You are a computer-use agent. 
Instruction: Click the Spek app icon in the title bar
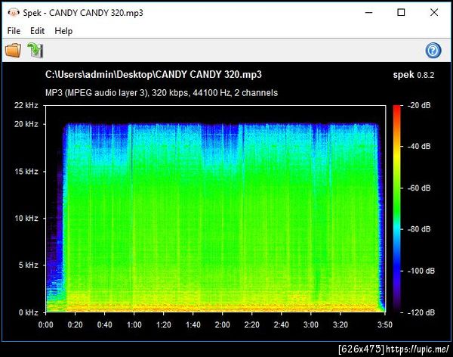point(14,13)
